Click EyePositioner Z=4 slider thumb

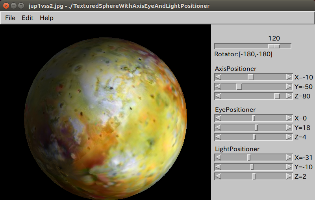(x=254, y=137)
